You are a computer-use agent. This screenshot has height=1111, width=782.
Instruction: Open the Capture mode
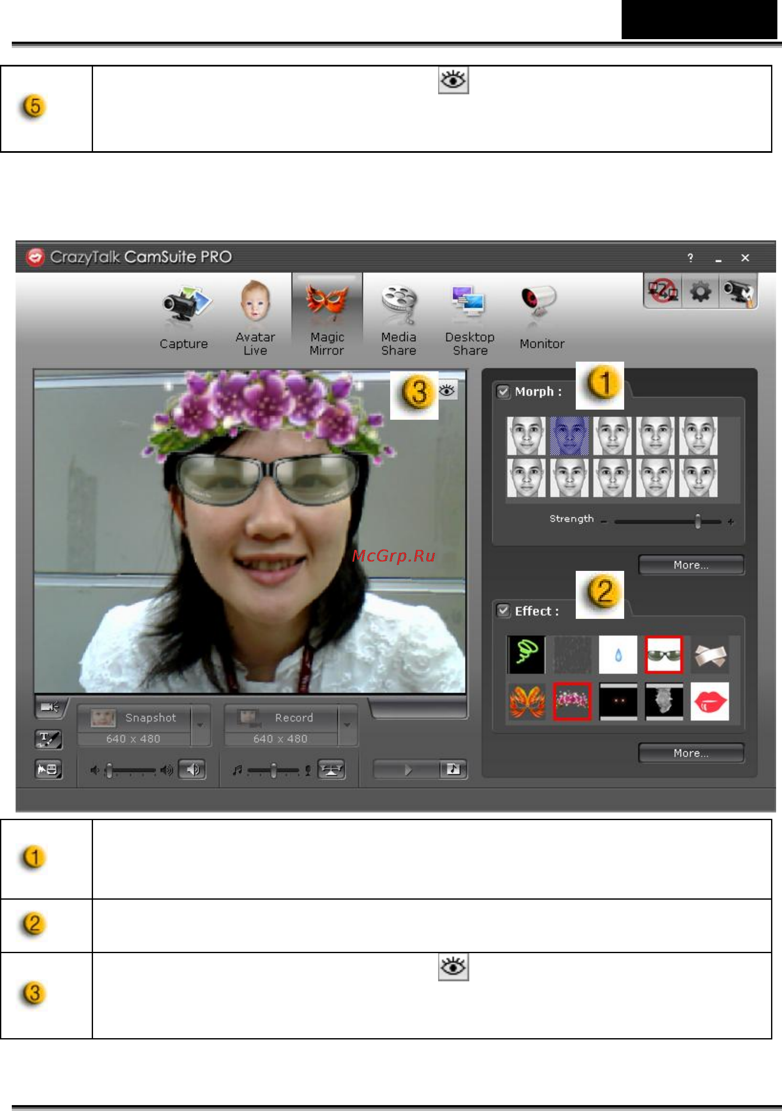pyautogui.click(x=184, y=317)
